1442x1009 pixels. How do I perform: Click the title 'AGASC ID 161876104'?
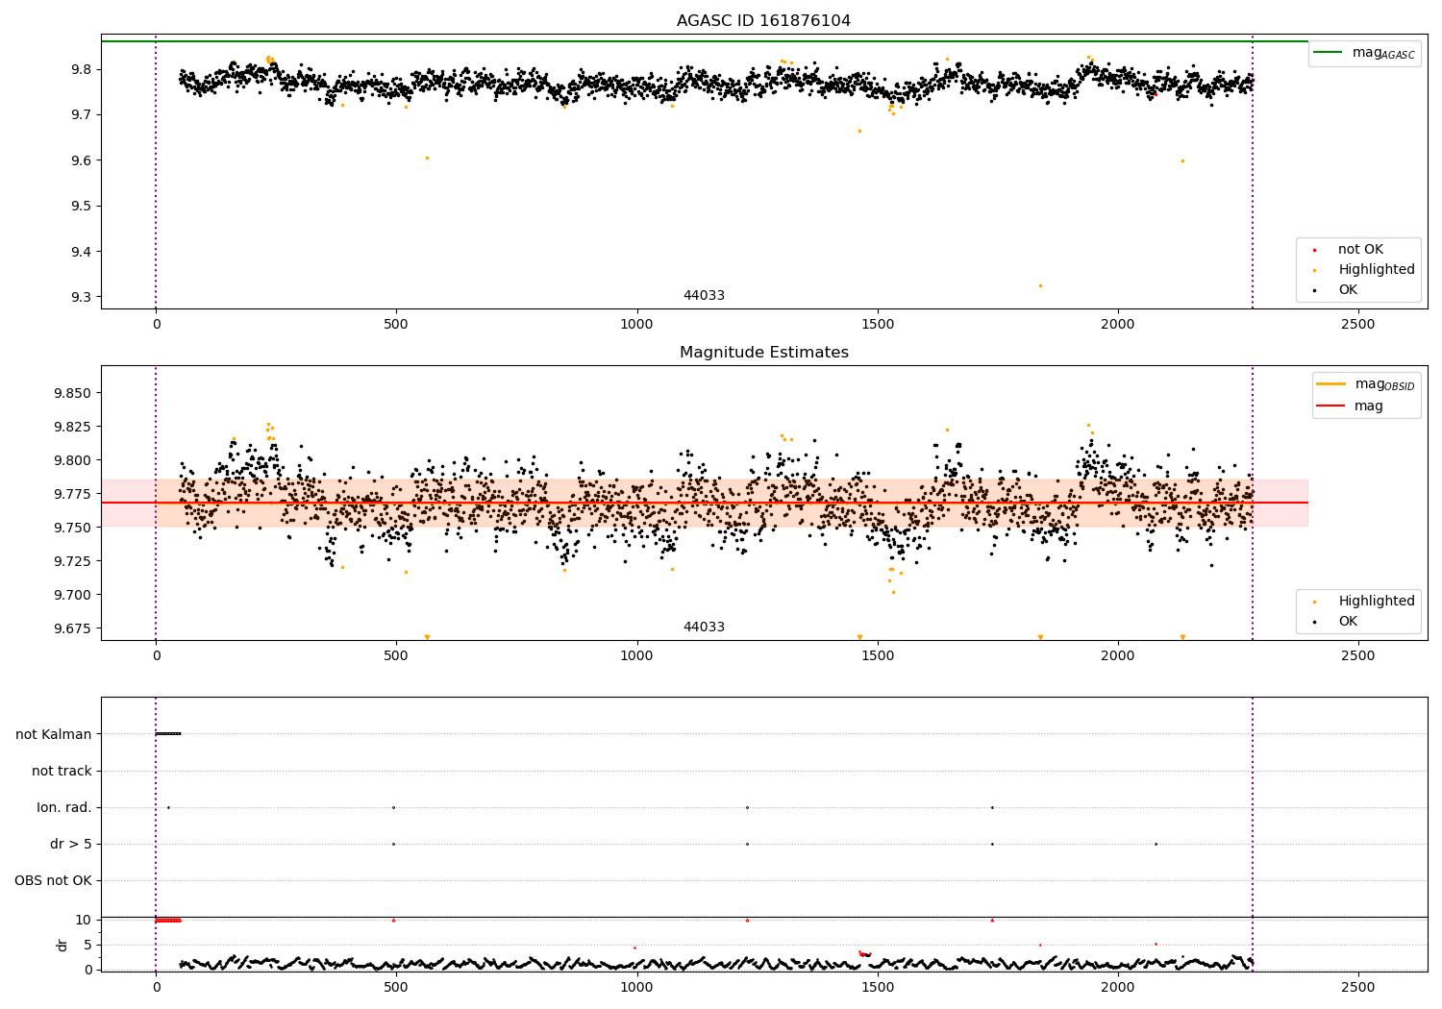coord(763,21)
